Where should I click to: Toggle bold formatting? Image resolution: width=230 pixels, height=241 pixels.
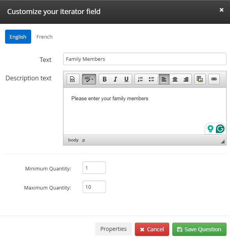pos(104,79)
